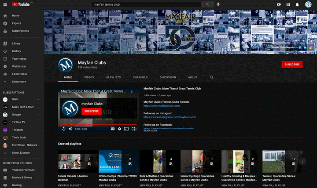
Task: Expand Show more in sidebar
Action: (x=21, y=82)
